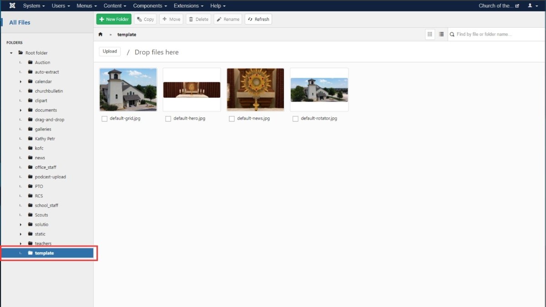Click the search magnifier icon
Screen dimensions: 546x307
(452, 35)
